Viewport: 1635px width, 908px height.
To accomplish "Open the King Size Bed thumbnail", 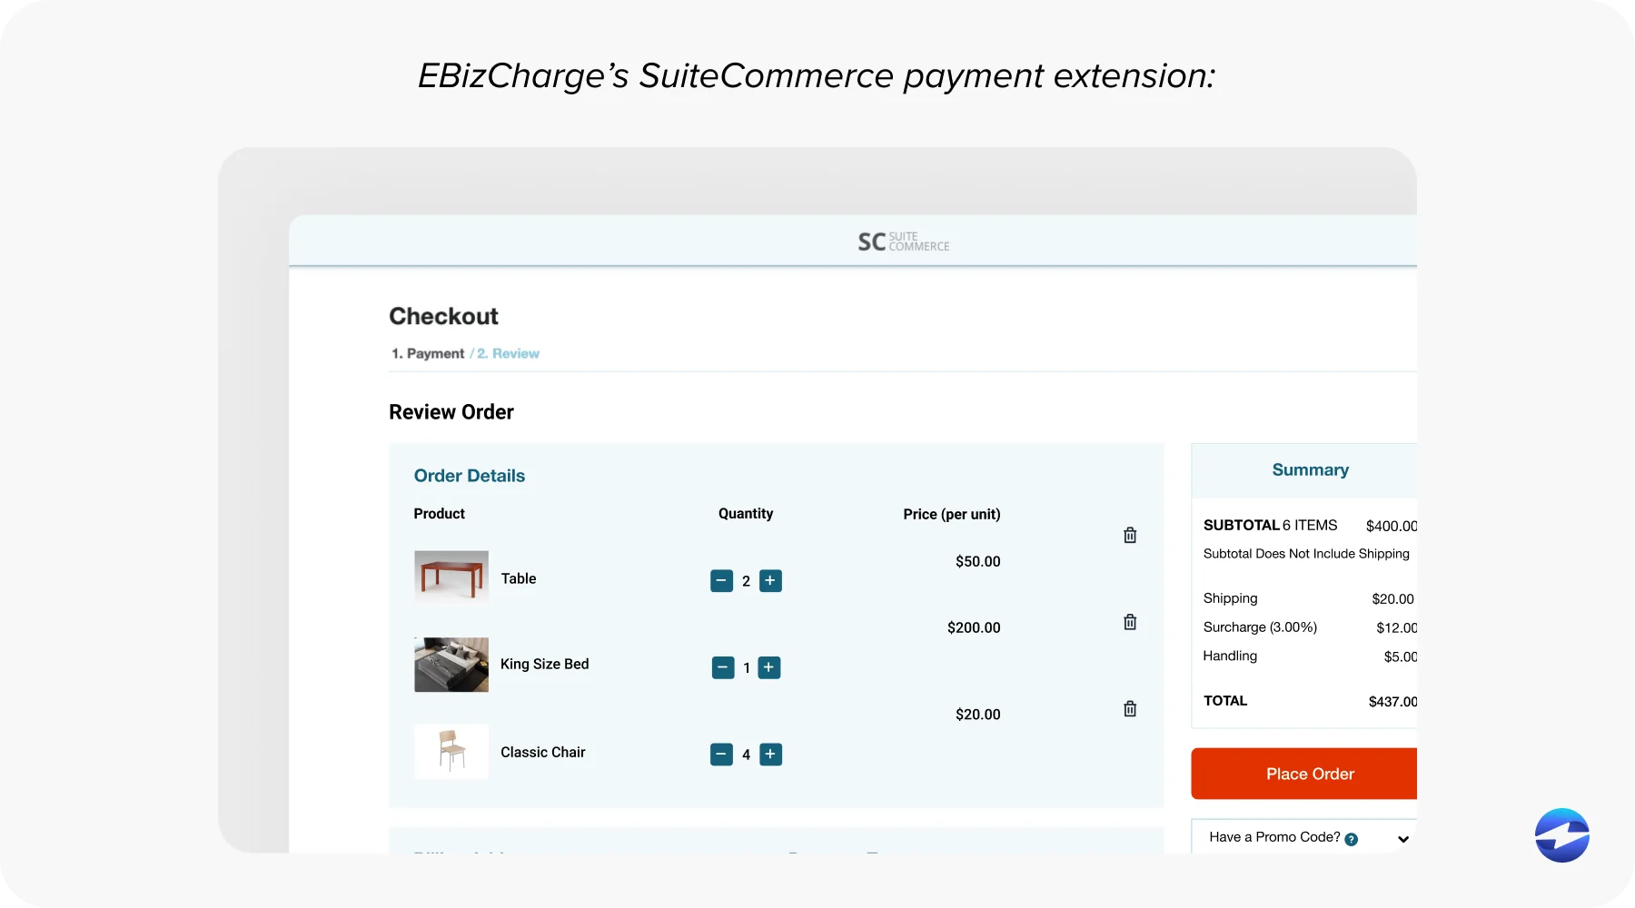I will tap(451, 665).
